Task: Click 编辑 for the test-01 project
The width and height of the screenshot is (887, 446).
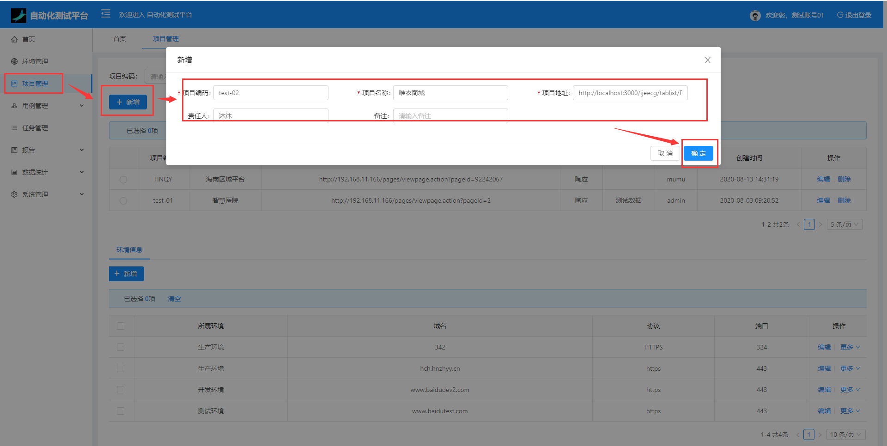Action: (823, 200)
